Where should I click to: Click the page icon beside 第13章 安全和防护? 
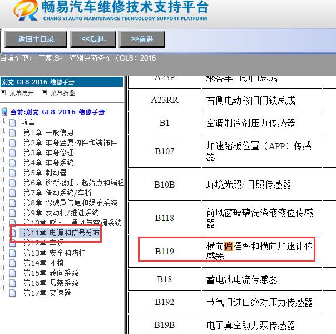point(13,253)
